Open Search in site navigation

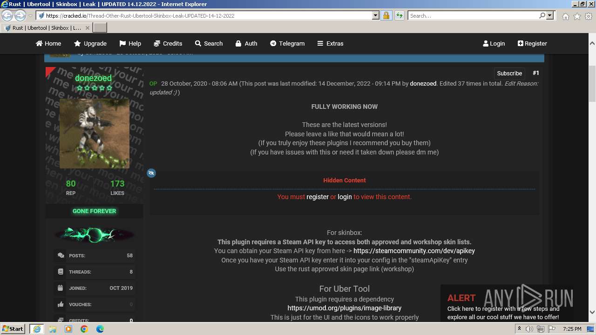point(209,43)
